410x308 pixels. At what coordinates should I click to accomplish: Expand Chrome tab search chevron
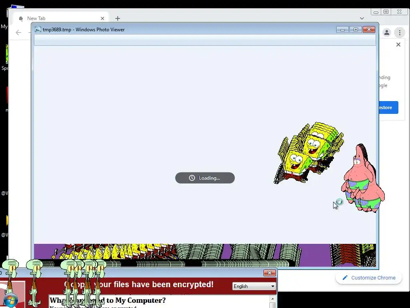362,18
